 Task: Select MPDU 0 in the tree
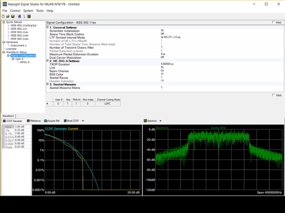[25, 62]
